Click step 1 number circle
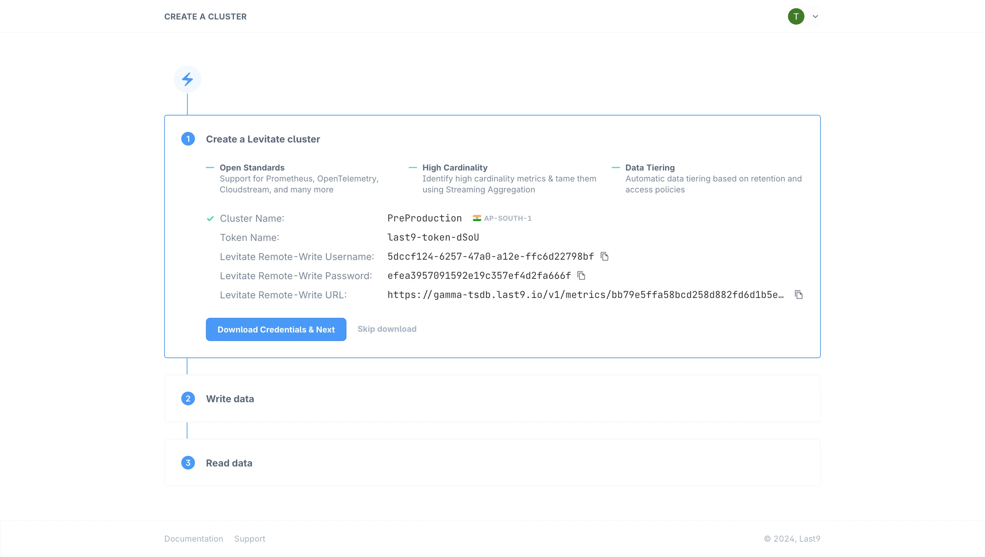 [x=188, y=139]
